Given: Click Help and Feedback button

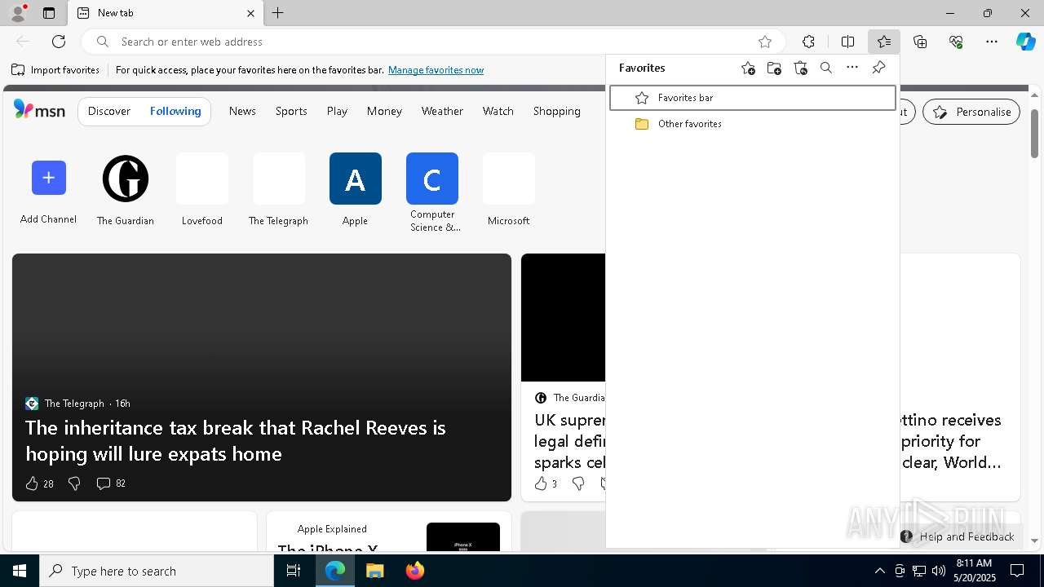Looking at the screenshot, I should pyautogui.click(x=958, y=536).
